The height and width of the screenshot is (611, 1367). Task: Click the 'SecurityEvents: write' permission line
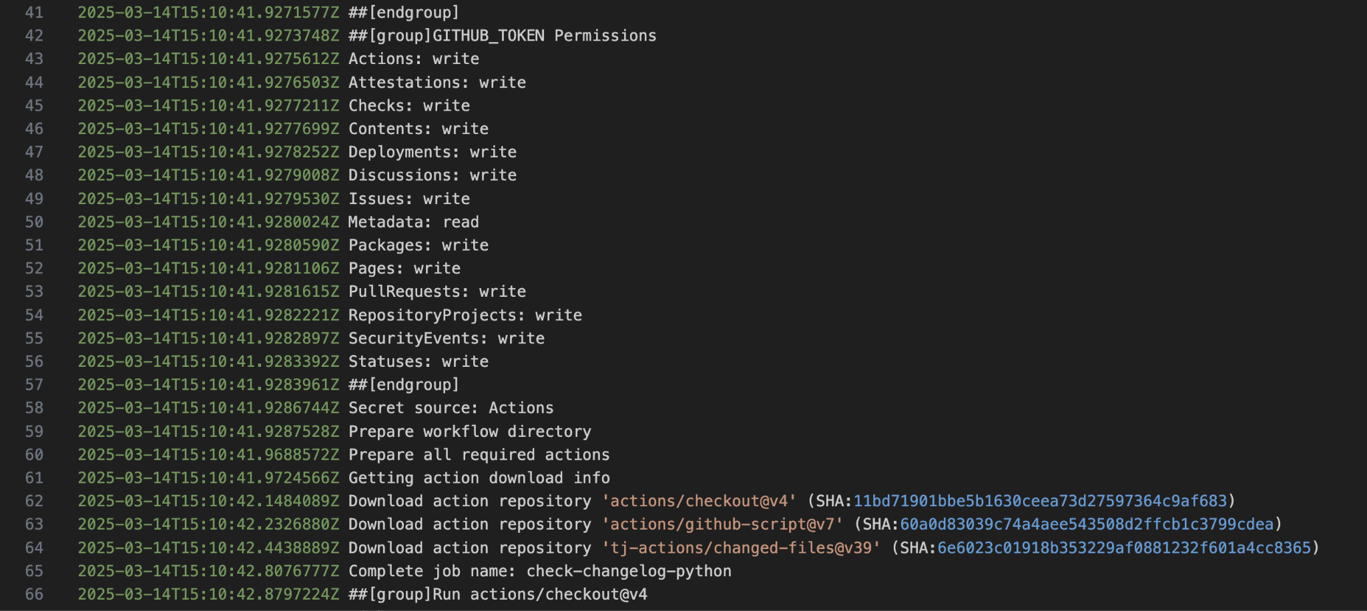point(446,338)
